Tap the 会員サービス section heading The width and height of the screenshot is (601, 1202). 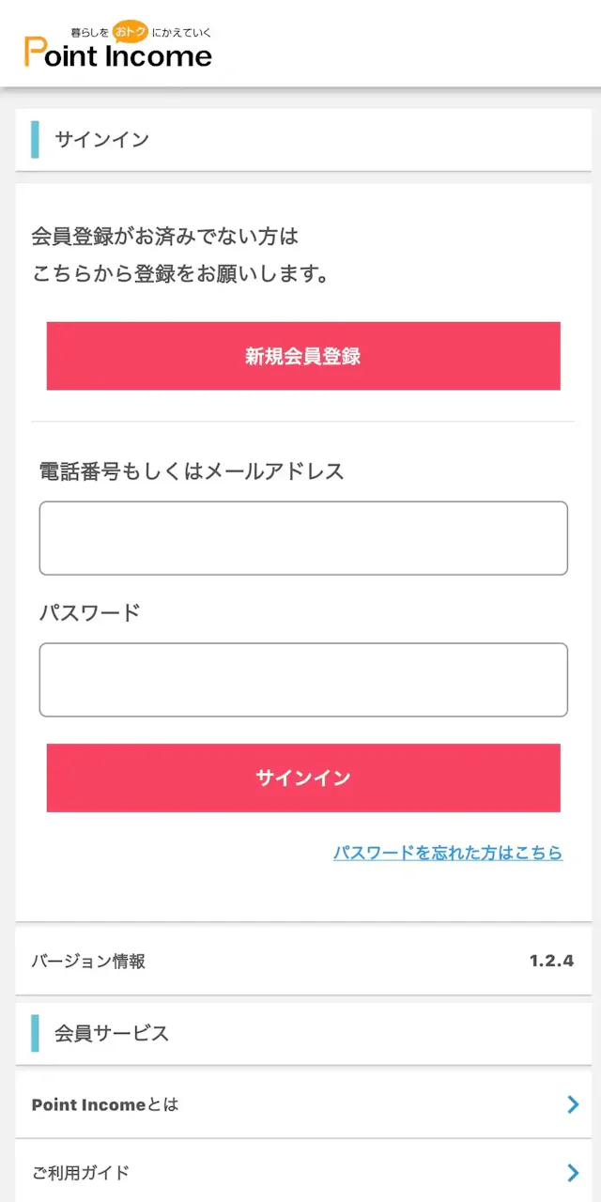(x=112, y=1033)
